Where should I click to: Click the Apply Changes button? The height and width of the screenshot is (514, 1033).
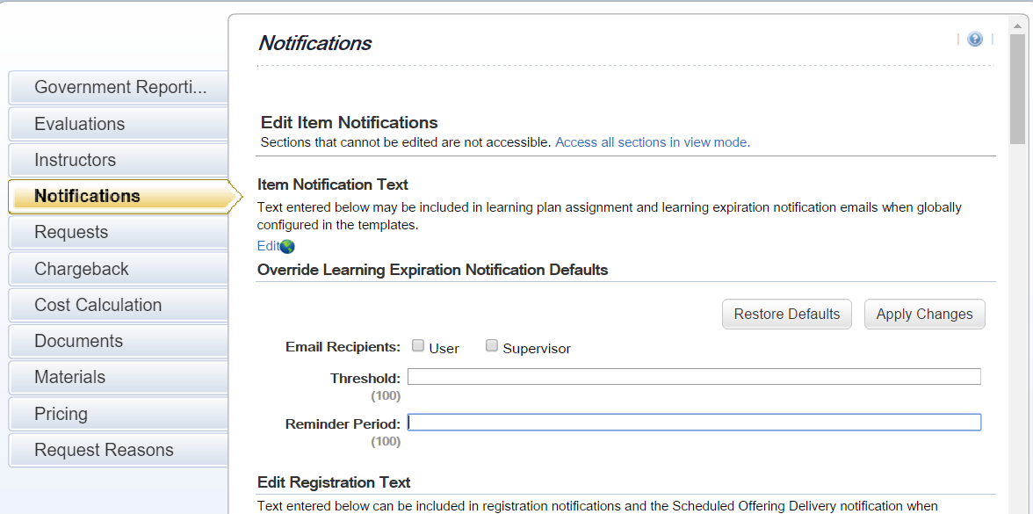pos(924,315)
